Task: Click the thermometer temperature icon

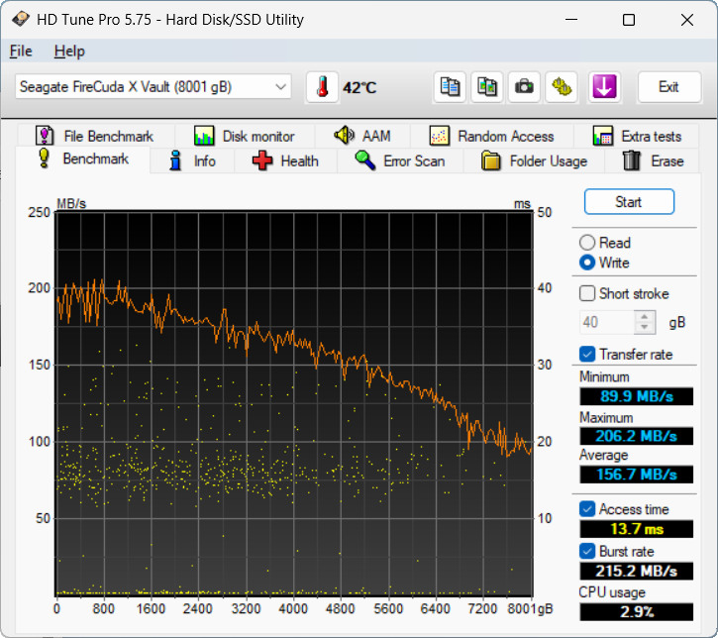Action: [322, 87]
